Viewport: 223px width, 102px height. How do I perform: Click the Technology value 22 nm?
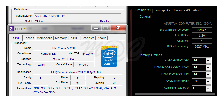pyautogui.click(x=41, y=65)
